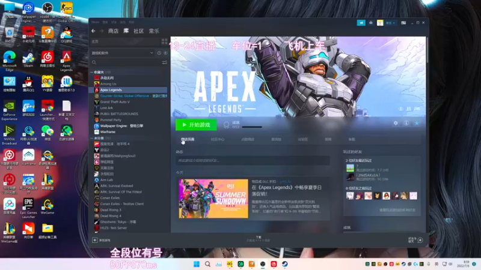Screen dimensions: 481x270
Task: Open the Steam desktop shortcut
Action: click(x=28, y=59)
